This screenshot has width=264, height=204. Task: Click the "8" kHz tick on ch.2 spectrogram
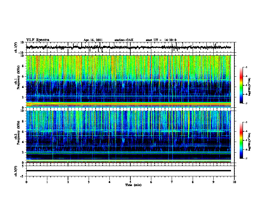pyautogui.click(x=23, y=121)
